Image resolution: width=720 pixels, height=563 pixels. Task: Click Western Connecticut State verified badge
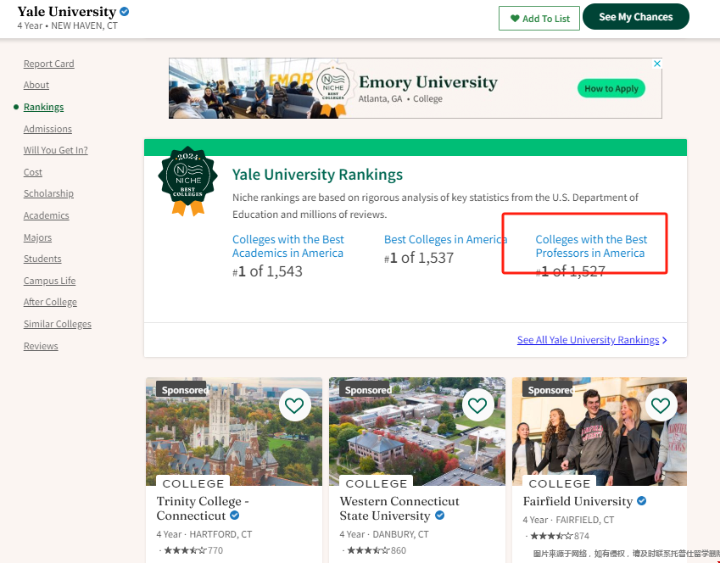click(440, 516)
